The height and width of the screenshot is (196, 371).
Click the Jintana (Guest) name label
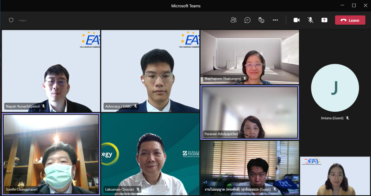(332, 118)
